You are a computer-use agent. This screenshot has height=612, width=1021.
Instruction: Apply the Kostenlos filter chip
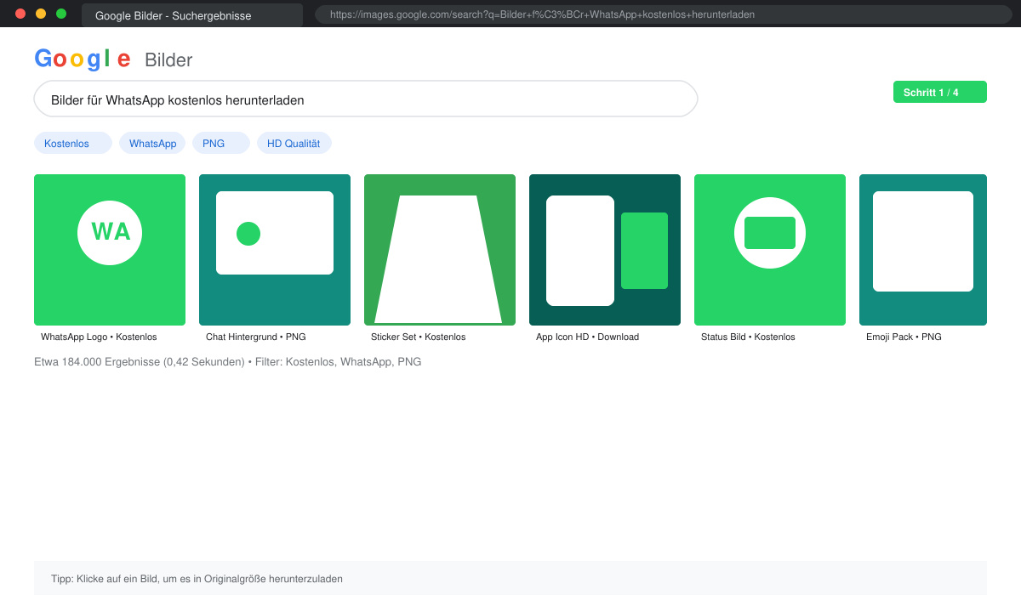[x=73, y=144]
